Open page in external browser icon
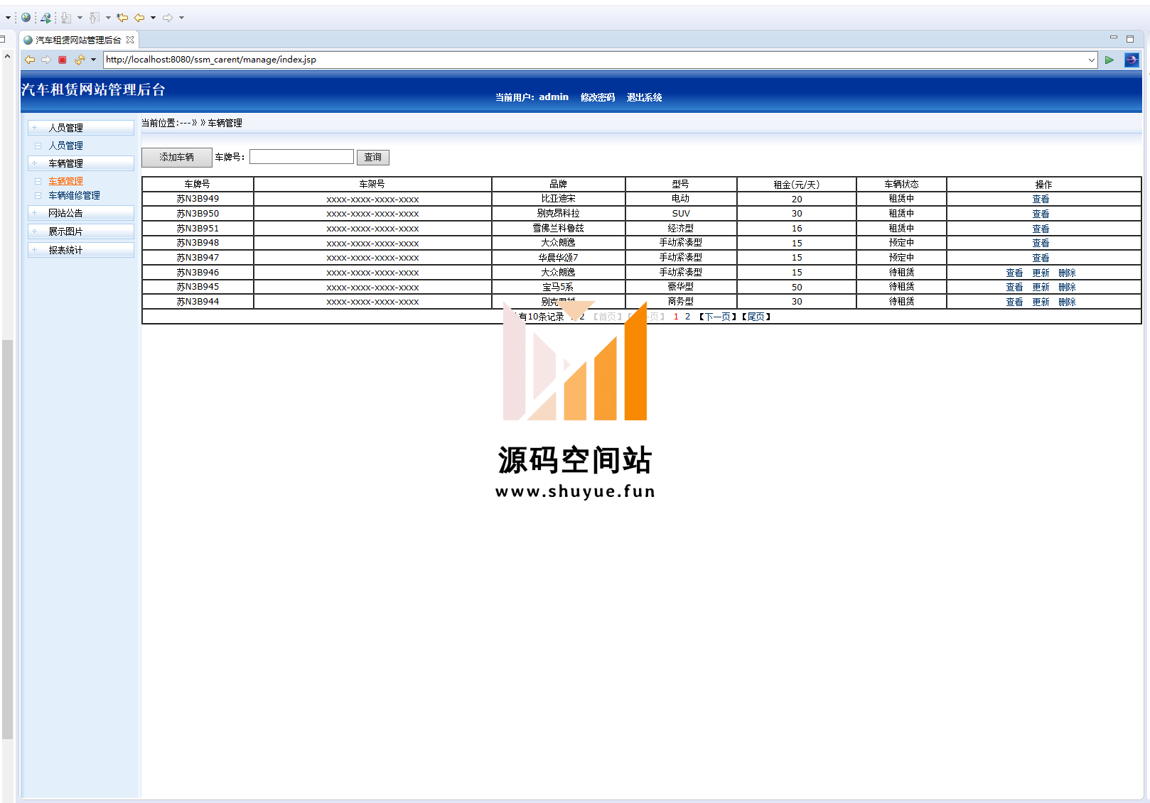1150x803 pixels. pyautogui.click(x=1132, y=60)
